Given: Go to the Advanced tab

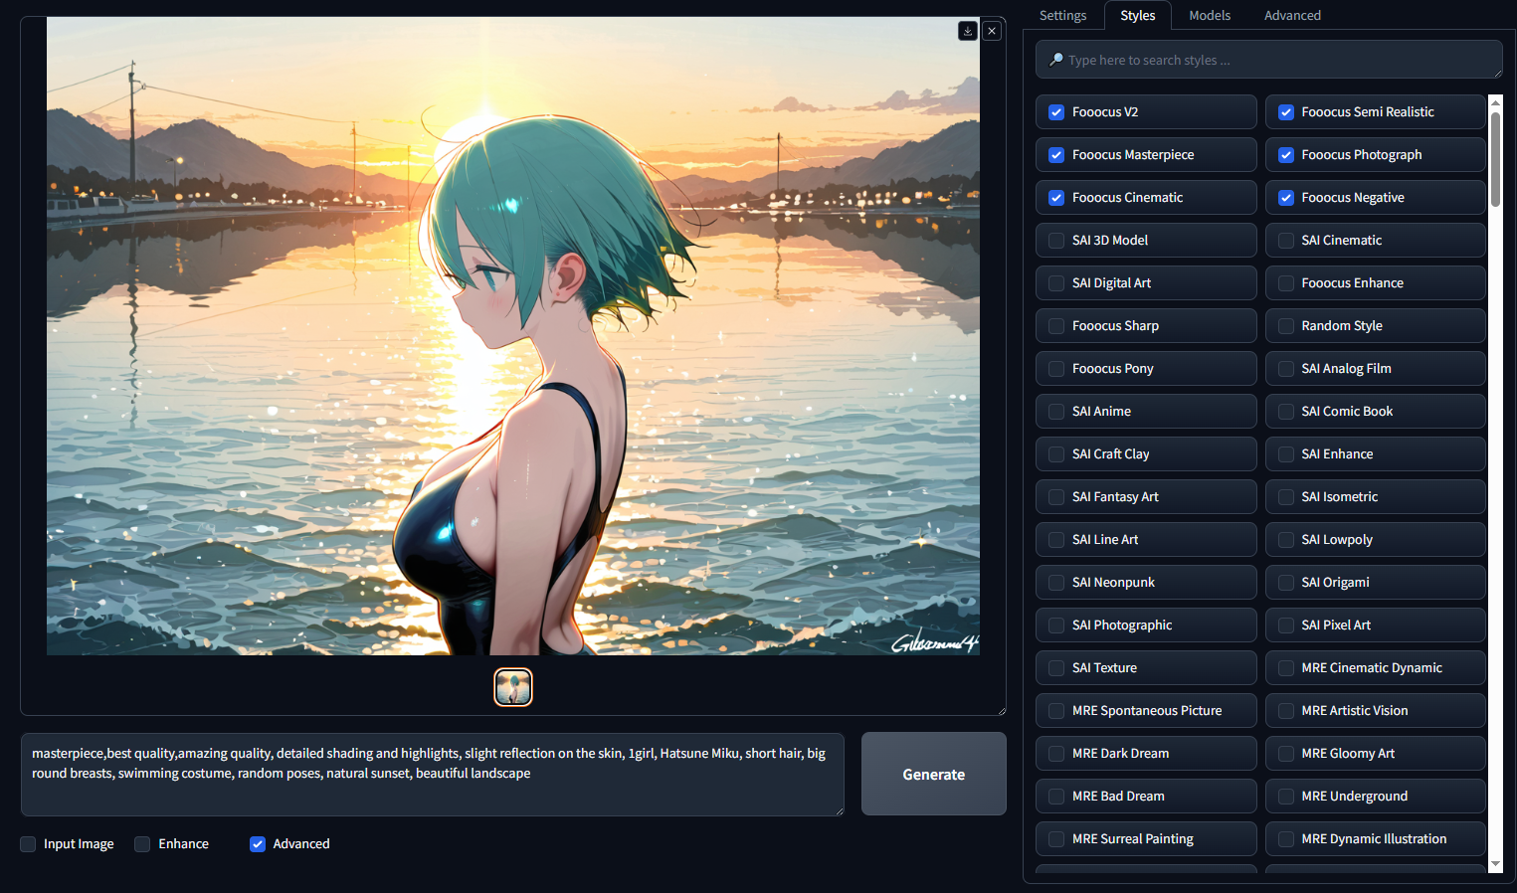Looking at the screenshot, I should pos(1292,15).
